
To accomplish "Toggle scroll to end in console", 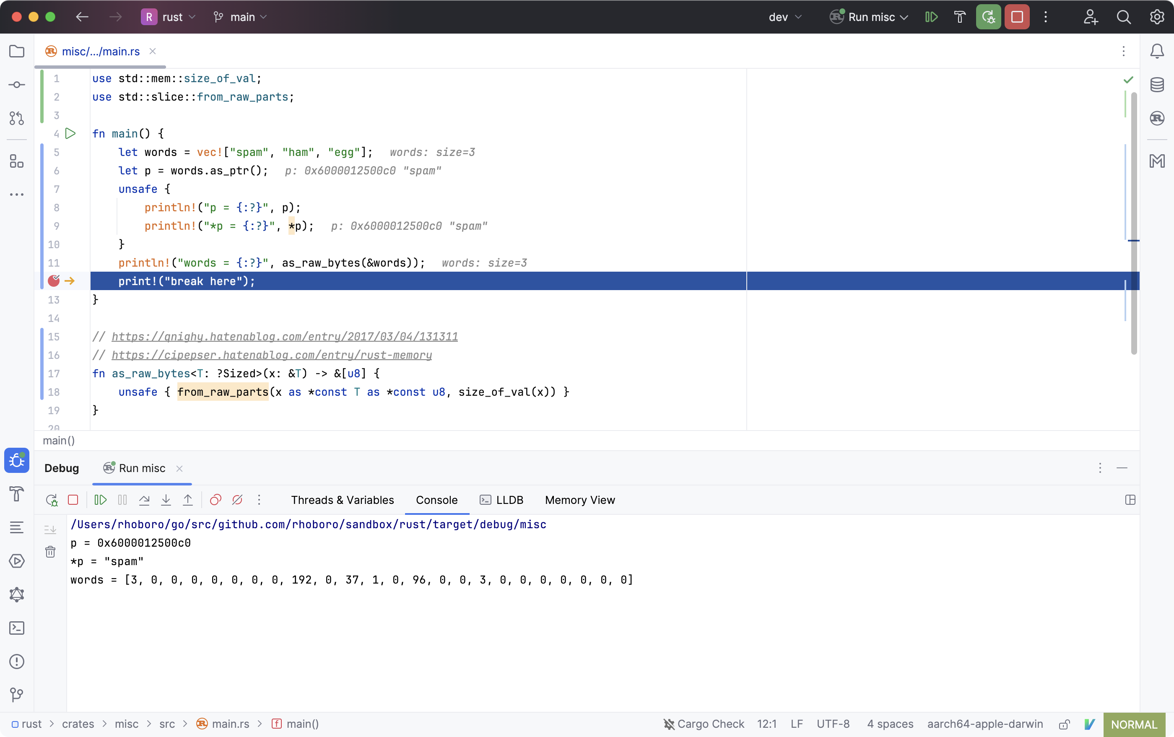I will pos(50,529).
